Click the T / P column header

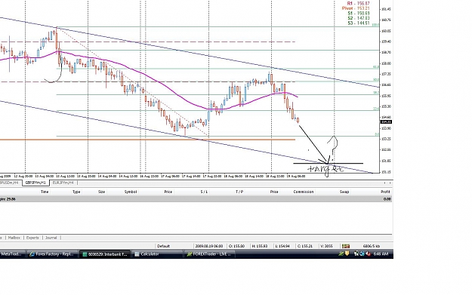[239, 192]
